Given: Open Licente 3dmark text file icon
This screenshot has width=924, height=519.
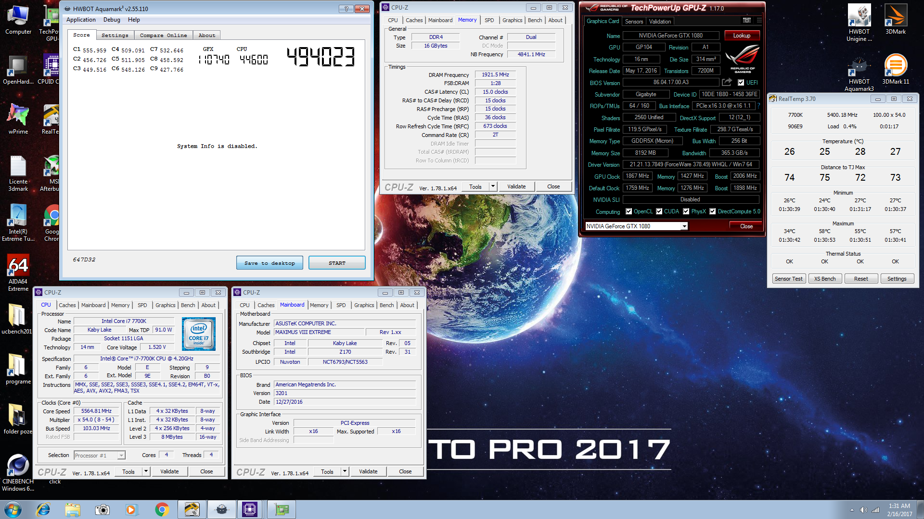Looking at the screenshot, I should [x=18, y=173].
